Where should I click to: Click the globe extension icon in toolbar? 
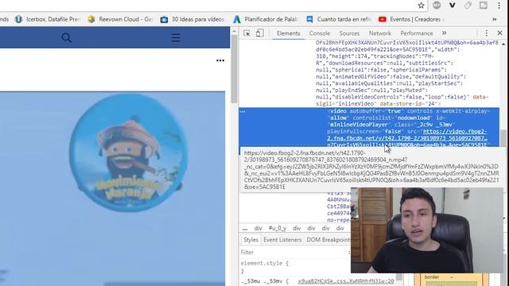[437, 6]
